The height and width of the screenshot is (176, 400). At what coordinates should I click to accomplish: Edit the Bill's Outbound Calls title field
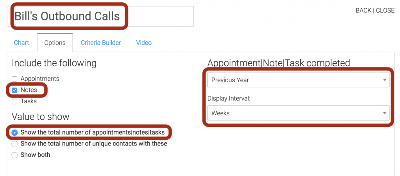(x=100, y=16)
